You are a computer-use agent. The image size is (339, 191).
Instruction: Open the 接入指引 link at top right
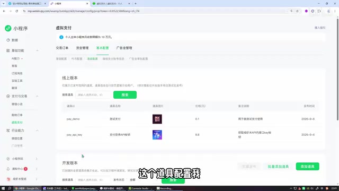320,28
